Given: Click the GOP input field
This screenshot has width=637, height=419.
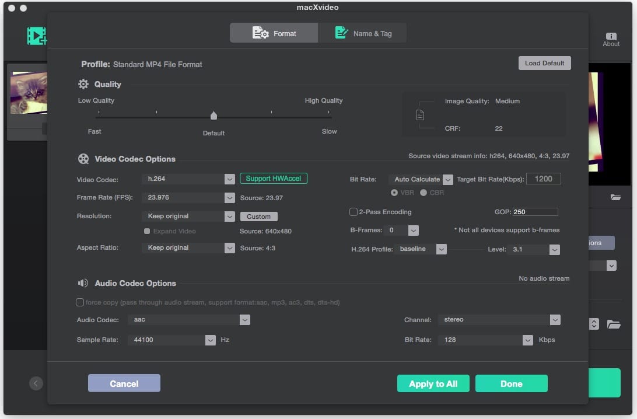Looking at the screenshot, I should (535, 212).
